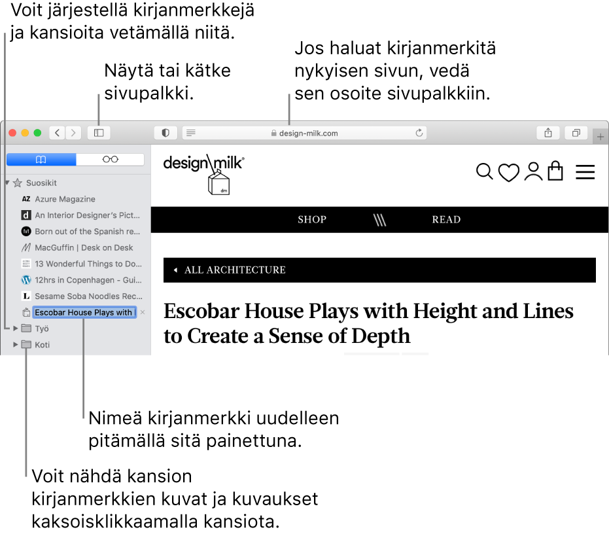
Task: Clear the bookmark name with the x button
Action: click(143, 312)
